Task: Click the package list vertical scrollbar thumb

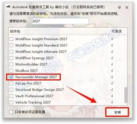Action: coord(126,95)
